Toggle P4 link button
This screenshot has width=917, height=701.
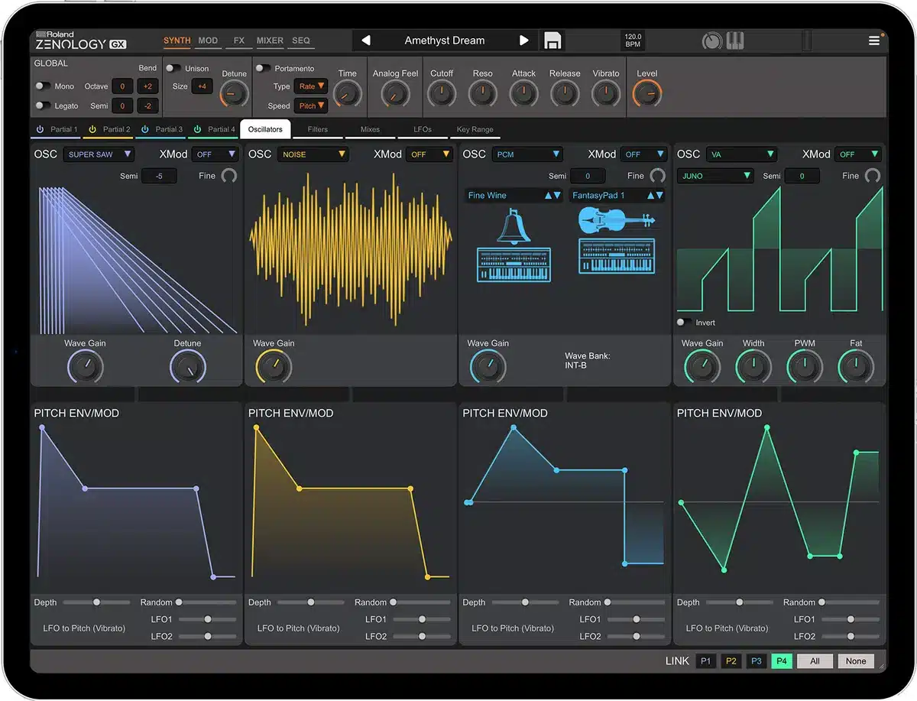782,661
